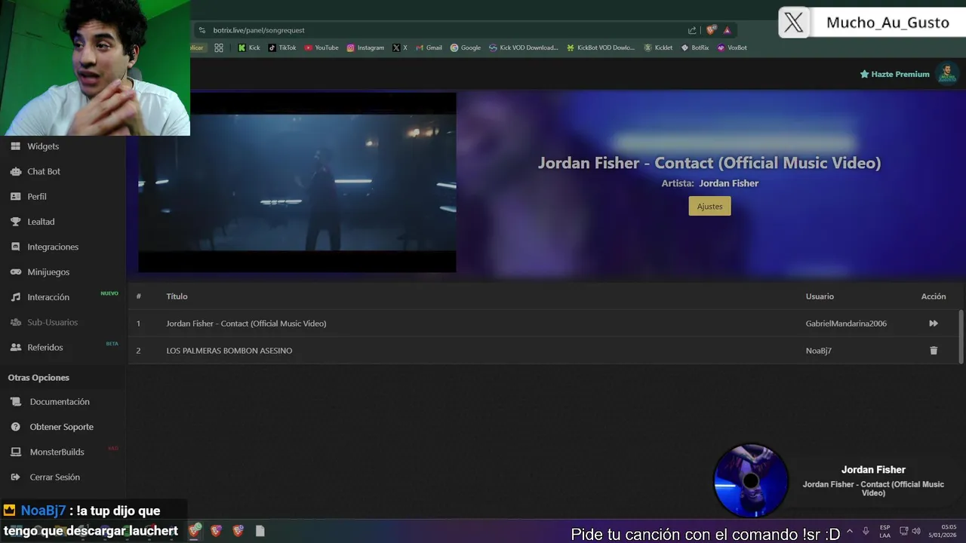The image size is (966, 543).
Task: Open Minijuegos in the sidebar
Action: point(48,271)
